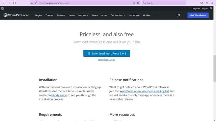Screen dimensions: 216x121
Task: Click the padlock site security icon
Action: pos(36,3)
